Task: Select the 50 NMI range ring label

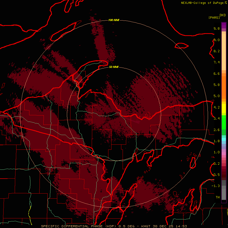Action: point(114,67)
